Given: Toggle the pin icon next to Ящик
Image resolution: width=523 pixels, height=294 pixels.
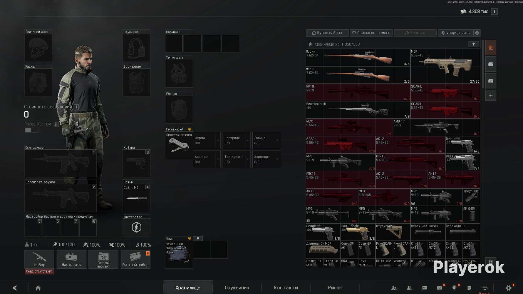Looking at the screenshot, I should pyautogui.click(x=198, y=239).
